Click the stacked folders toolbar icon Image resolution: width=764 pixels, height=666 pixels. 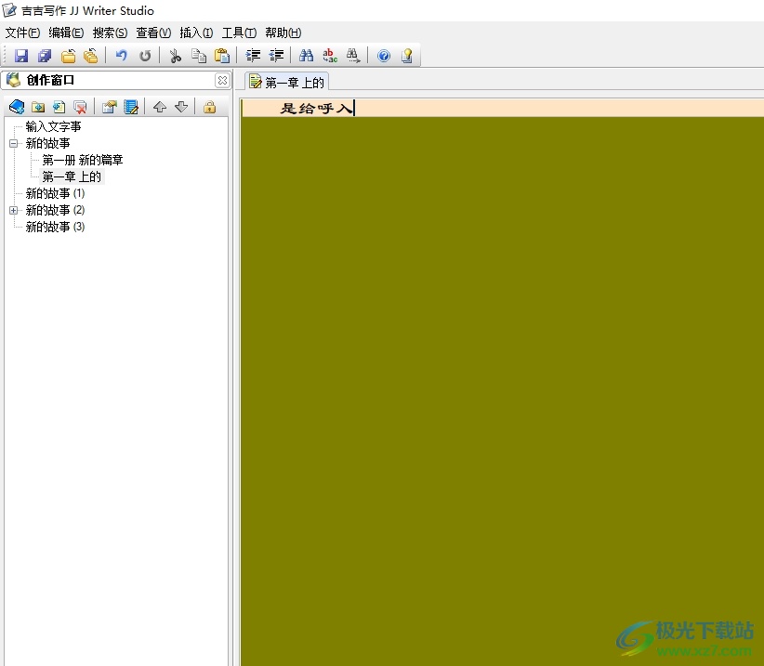(x=91, y=56)
